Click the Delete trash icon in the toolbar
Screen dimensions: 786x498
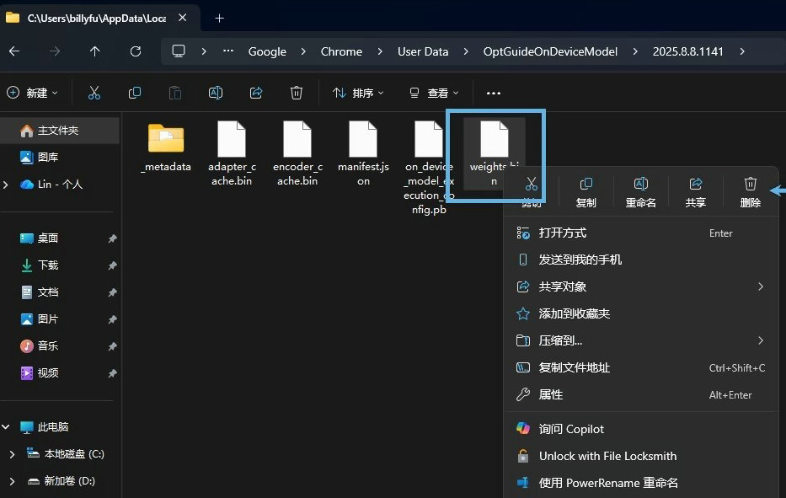297,93
